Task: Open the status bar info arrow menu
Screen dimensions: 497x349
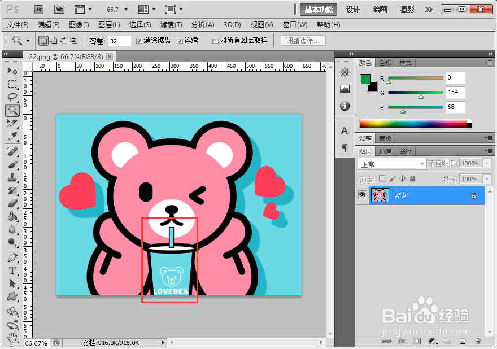Action: point(163,343)
